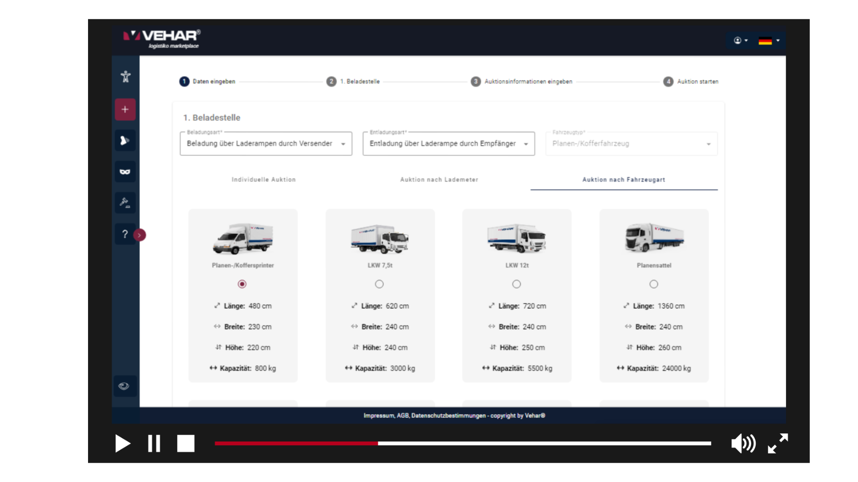Click the red video progress bar
The height and width of the screenshot is (482, 858).
click(x=296, y=443)
